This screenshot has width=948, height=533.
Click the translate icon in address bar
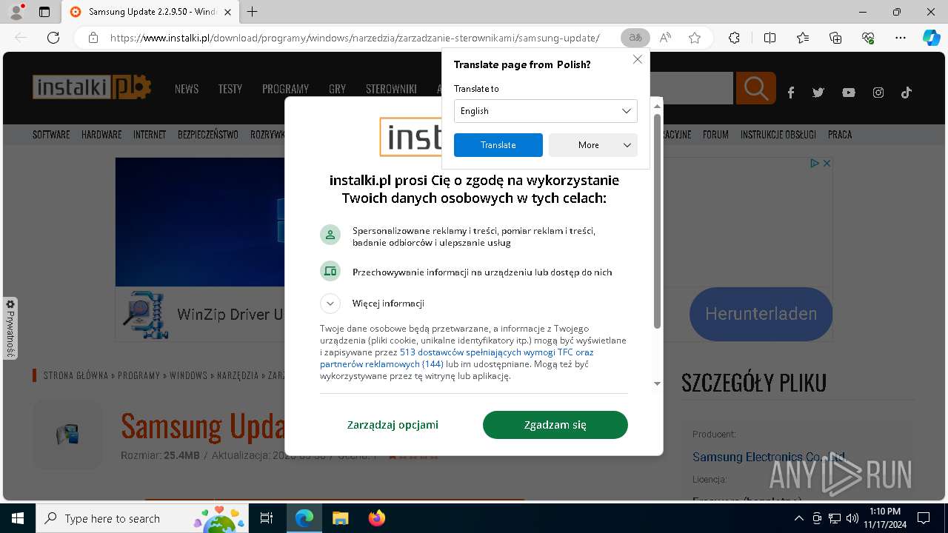pyautogui.click(x=635, y=38)
